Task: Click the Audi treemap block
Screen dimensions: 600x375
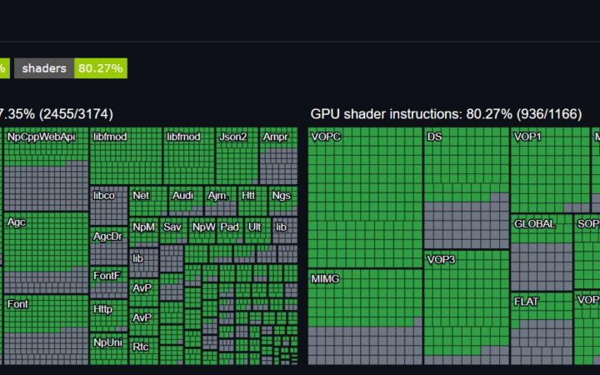Action: pos(186,201)
